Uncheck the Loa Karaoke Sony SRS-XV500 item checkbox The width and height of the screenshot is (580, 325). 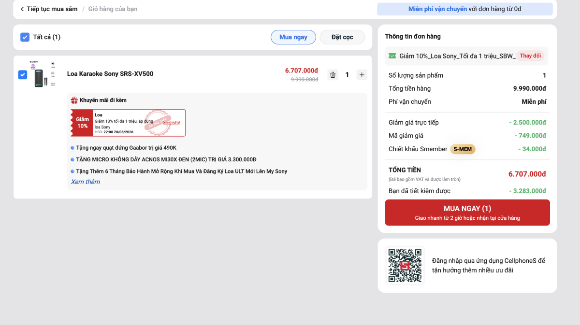(x=23, y=75)
